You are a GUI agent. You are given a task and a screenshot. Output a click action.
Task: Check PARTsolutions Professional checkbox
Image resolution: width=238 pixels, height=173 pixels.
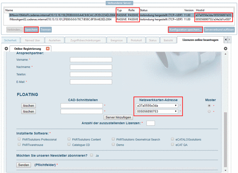[x=19, y=139]
